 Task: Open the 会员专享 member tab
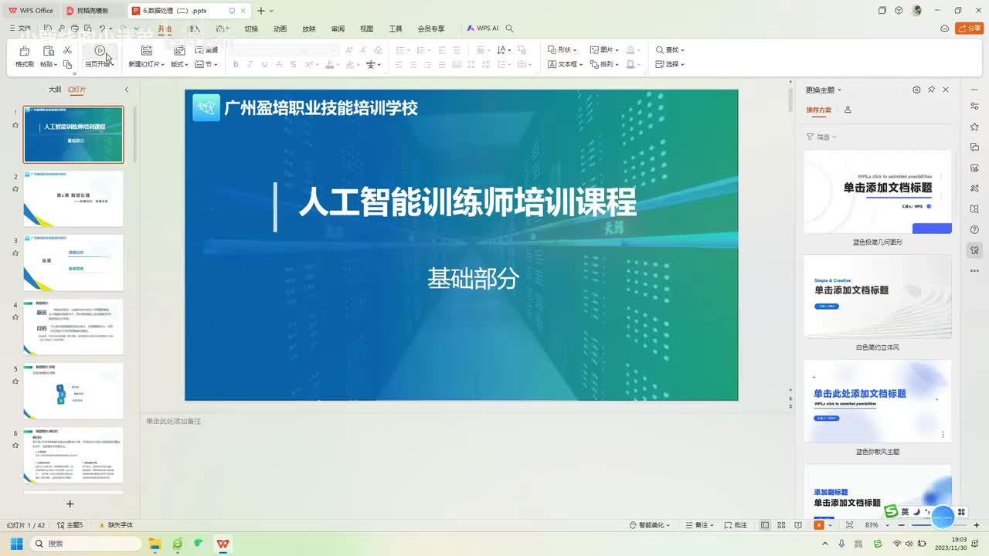point(430,29)
